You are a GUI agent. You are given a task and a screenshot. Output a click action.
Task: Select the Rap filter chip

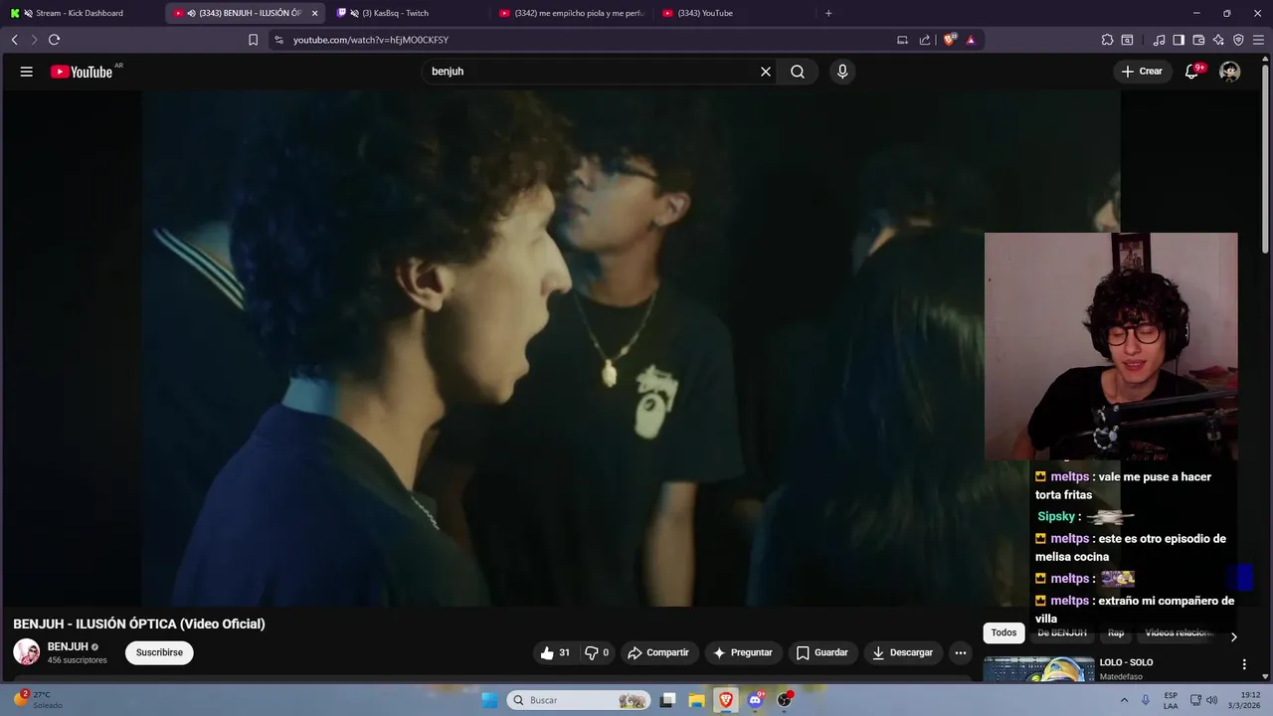(x=1116, y=633)
